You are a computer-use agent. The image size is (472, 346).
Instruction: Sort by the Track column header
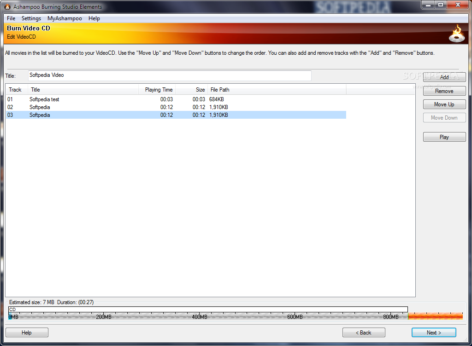(x=17, y=90)
